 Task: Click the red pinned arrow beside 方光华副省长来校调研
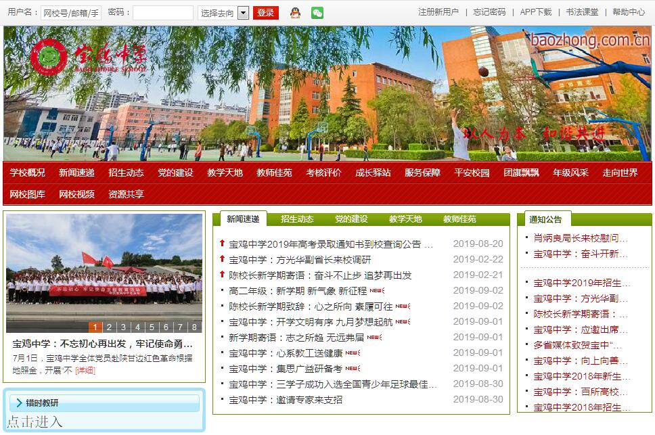[222, 259]
